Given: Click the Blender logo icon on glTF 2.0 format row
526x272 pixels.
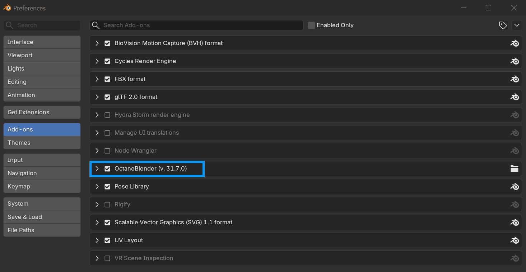Looking at the screenshot, I should [515, 97].
